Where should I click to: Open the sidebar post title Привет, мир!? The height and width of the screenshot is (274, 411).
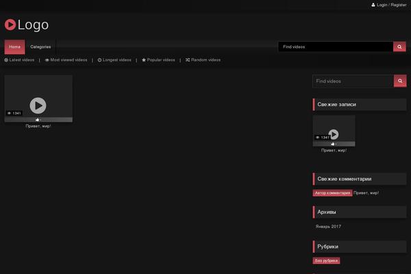click(x=334, y=151)
